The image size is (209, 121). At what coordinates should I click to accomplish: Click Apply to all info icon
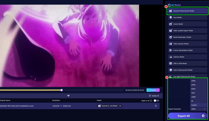151,101
